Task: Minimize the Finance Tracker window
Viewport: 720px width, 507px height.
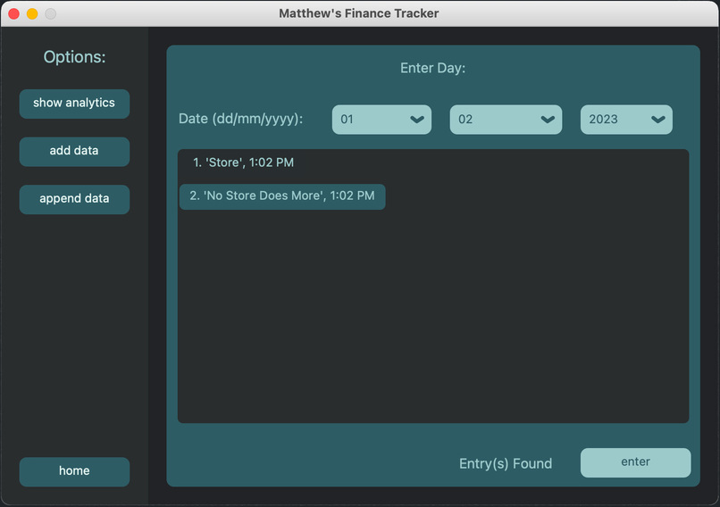Action: click(32, 13)
